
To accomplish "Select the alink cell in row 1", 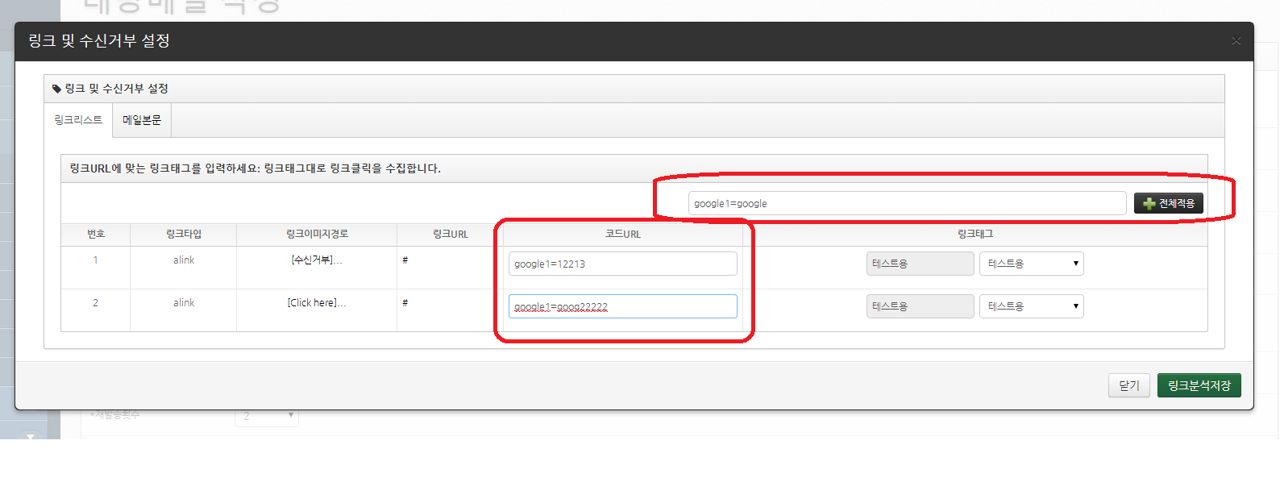I will [184, 260].
